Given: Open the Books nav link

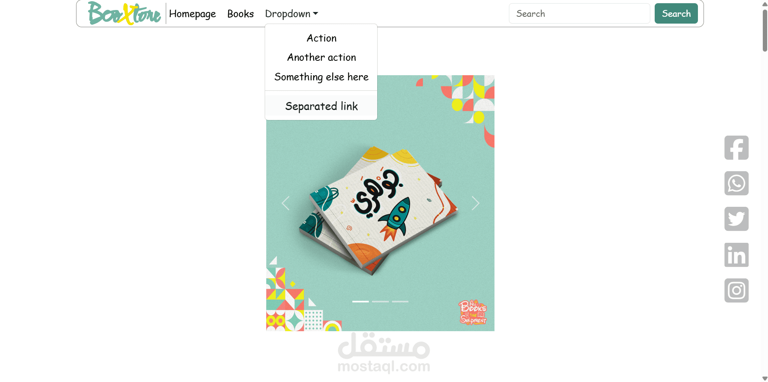Looking at the screenshot, I should pyautogui.click(x=240, y=14).
